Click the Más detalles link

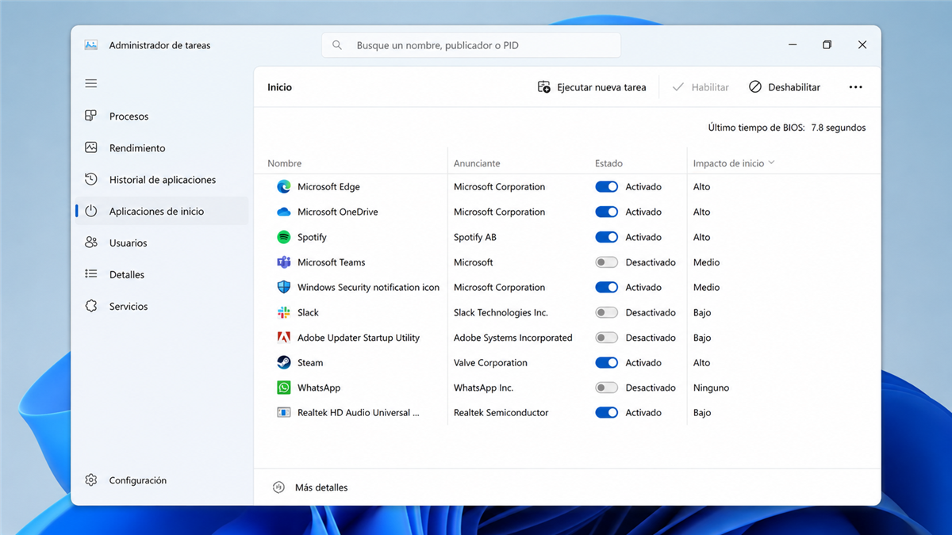[321, 487]
